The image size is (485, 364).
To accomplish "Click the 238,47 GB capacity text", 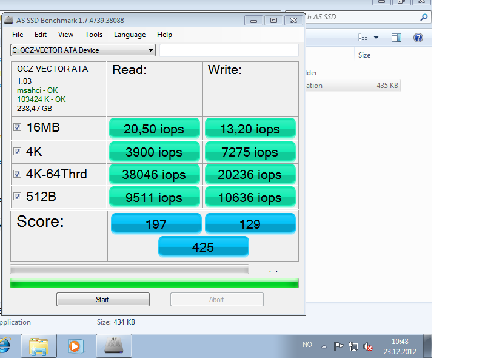I will click(x=35, y=109).
